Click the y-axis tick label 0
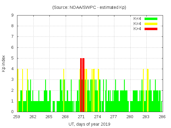Viewport: 171px width, 128px height. (13, 112)
